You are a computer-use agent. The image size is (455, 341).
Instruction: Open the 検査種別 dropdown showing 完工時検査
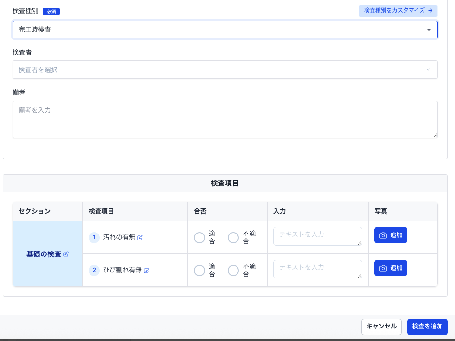coord(225,30)
